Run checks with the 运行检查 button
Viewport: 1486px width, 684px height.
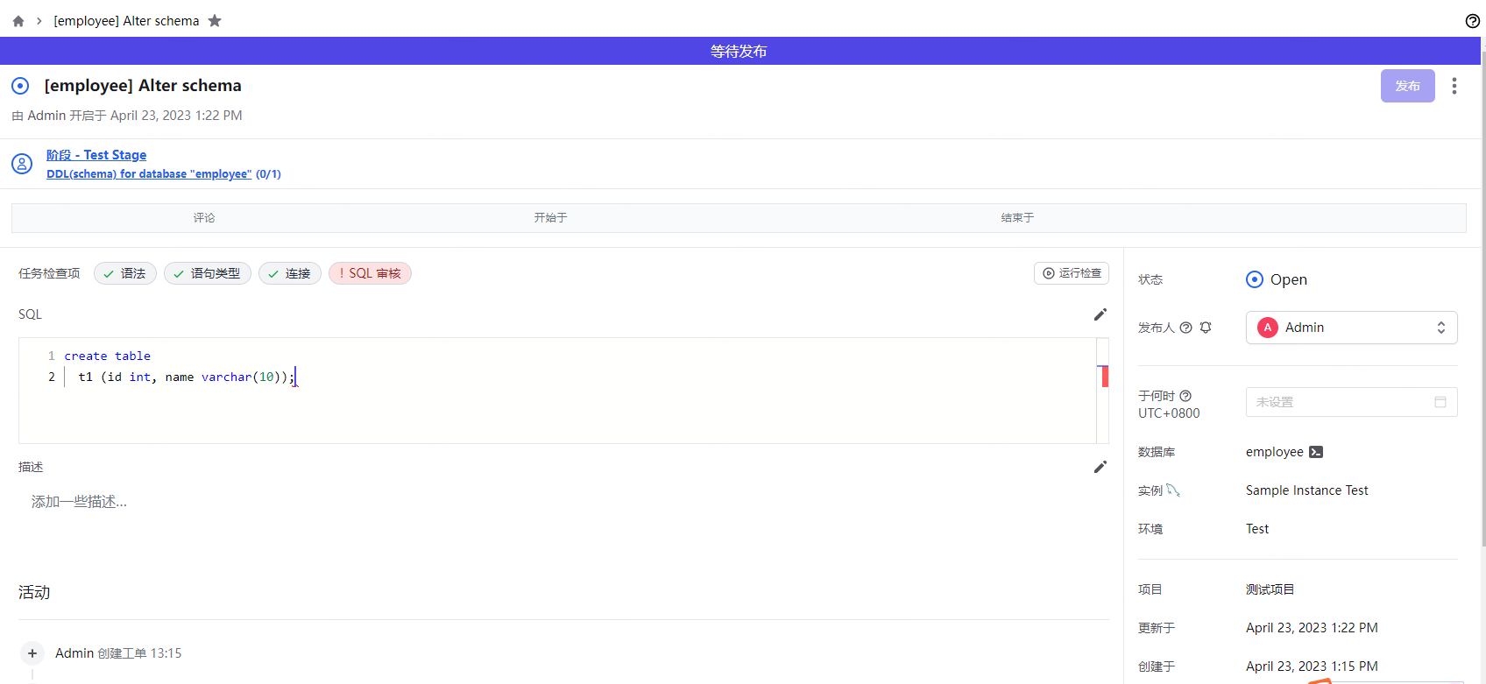click(1072, 273)
